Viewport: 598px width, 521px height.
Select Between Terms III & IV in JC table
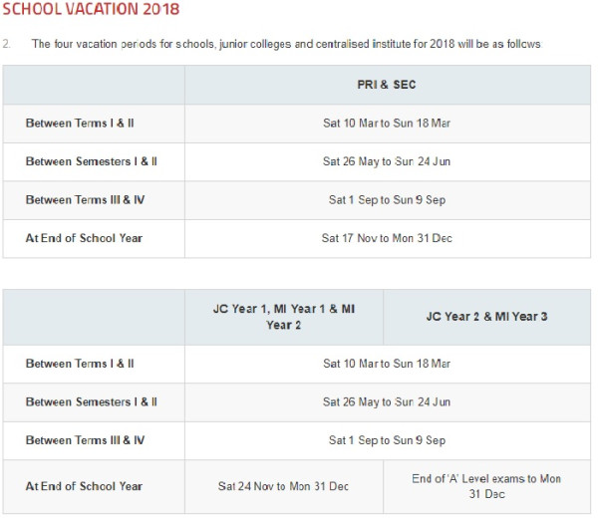[x=85, y=440]
